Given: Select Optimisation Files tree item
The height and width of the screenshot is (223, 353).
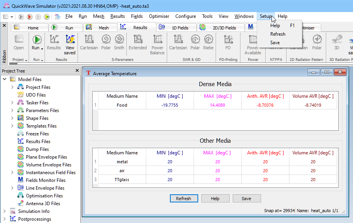Looking at the screenshot, I should [x=44, y=196].
